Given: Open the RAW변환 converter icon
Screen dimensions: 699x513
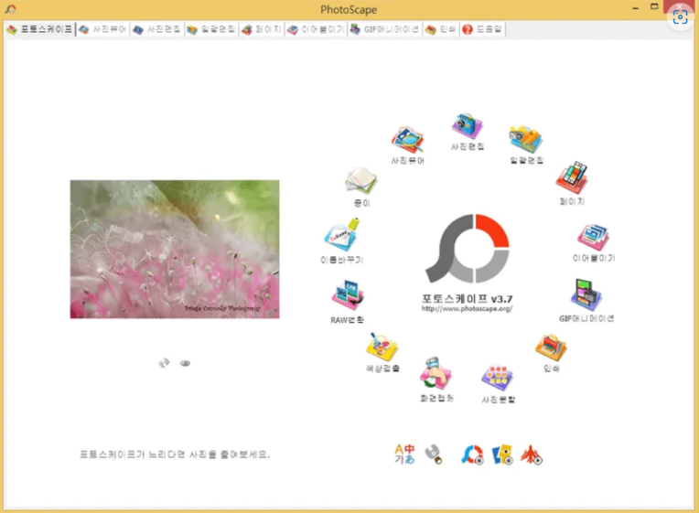Looking at the screenshot, I should (x=348, y=295).
